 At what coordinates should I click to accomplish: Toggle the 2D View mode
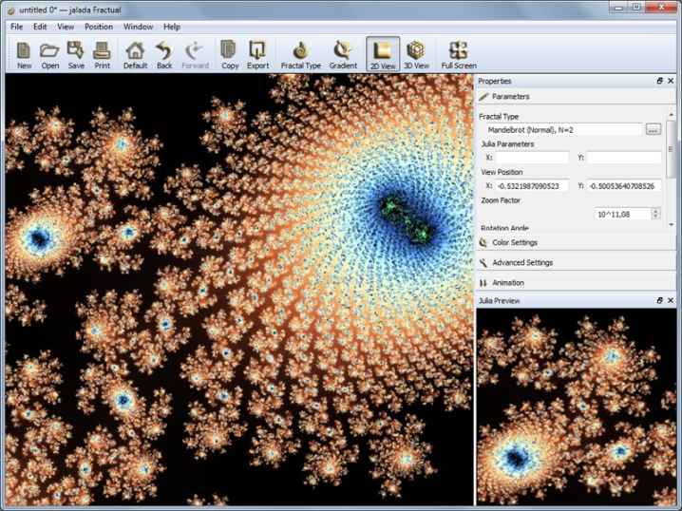click(382, 53)
